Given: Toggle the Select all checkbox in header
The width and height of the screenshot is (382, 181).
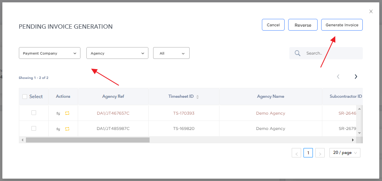Looking at the screenshot, I should 25,97.
